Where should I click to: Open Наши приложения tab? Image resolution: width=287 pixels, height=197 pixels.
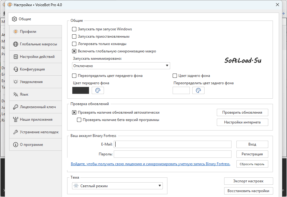point(36,119)
